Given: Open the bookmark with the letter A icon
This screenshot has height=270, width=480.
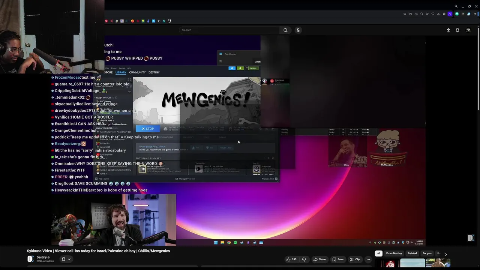Looking at the screenshot, I should tap(169, 21).
